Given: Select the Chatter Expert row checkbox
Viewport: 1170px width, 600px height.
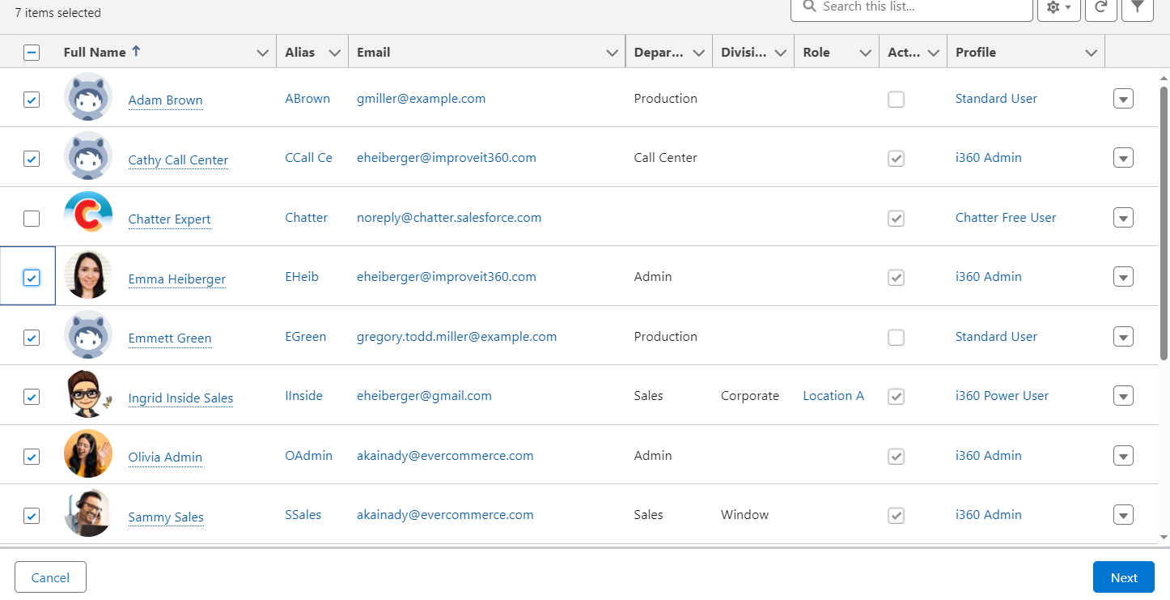Looking at the screenshot, I should [x=32, y=219].
